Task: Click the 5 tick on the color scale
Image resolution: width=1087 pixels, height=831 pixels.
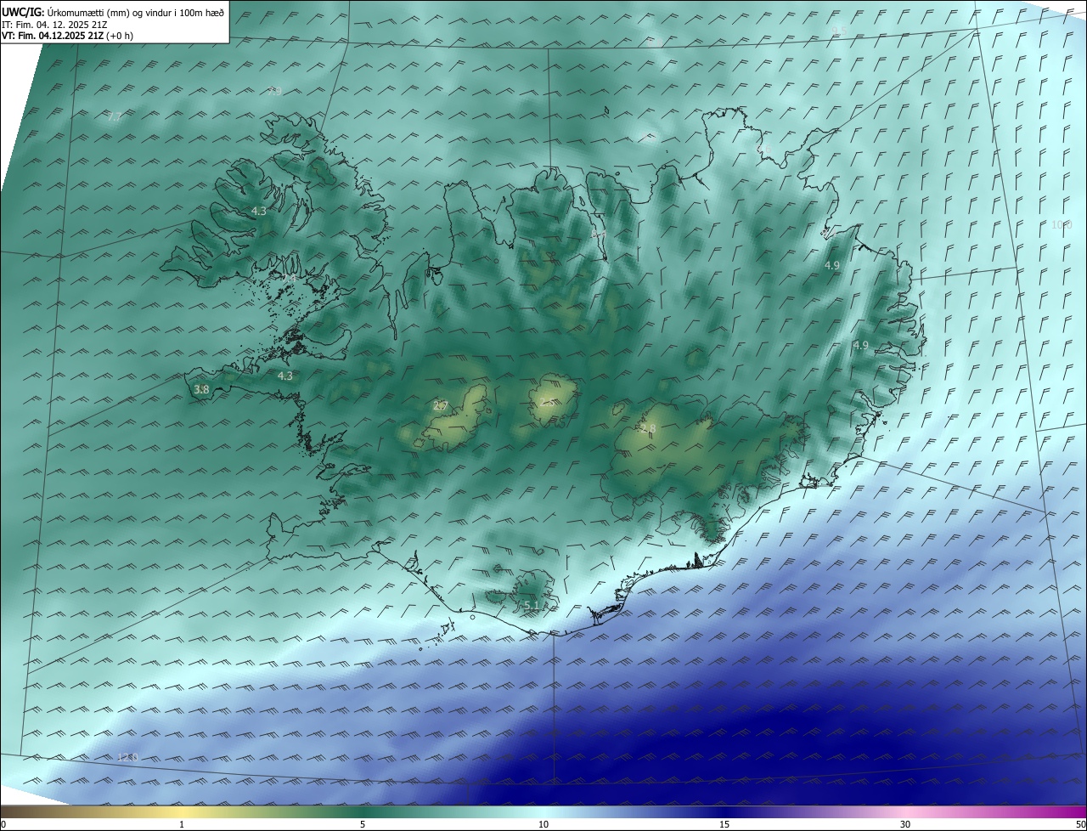Action: tap(363, 824)
